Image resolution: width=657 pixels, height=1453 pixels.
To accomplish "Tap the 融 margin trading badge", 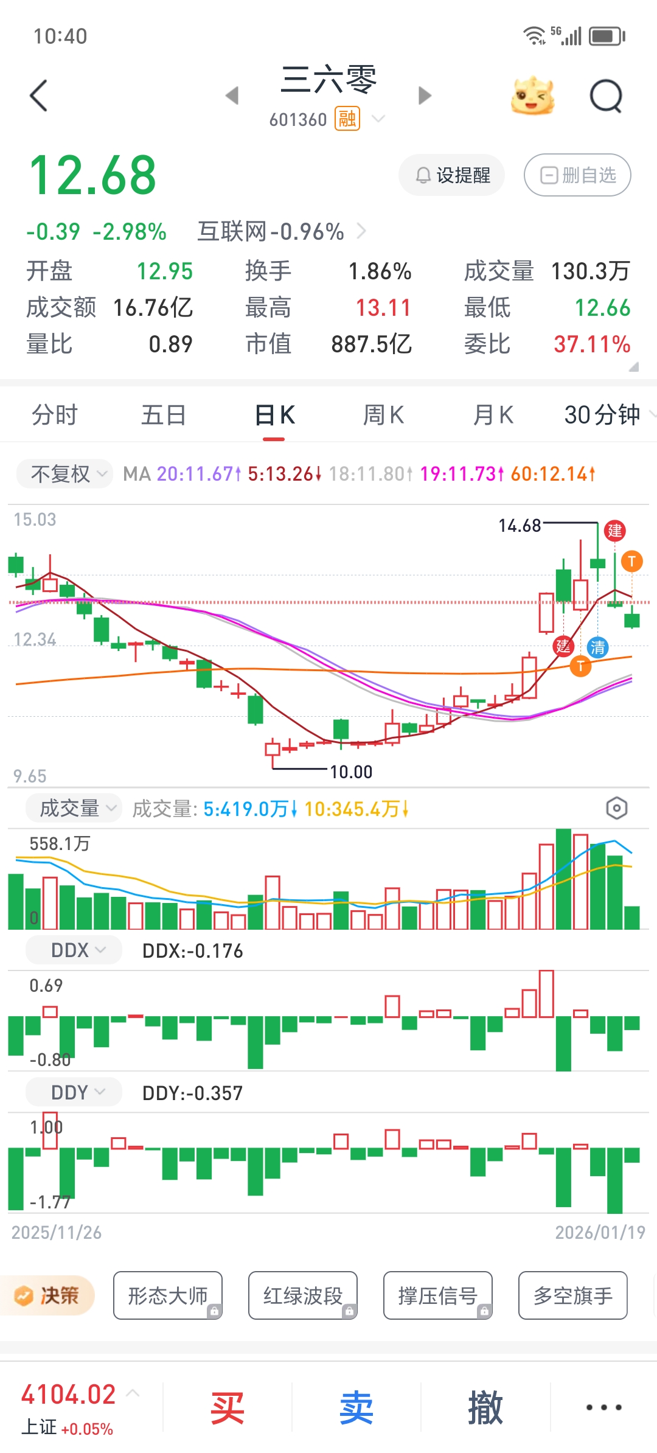I will 347,119.
